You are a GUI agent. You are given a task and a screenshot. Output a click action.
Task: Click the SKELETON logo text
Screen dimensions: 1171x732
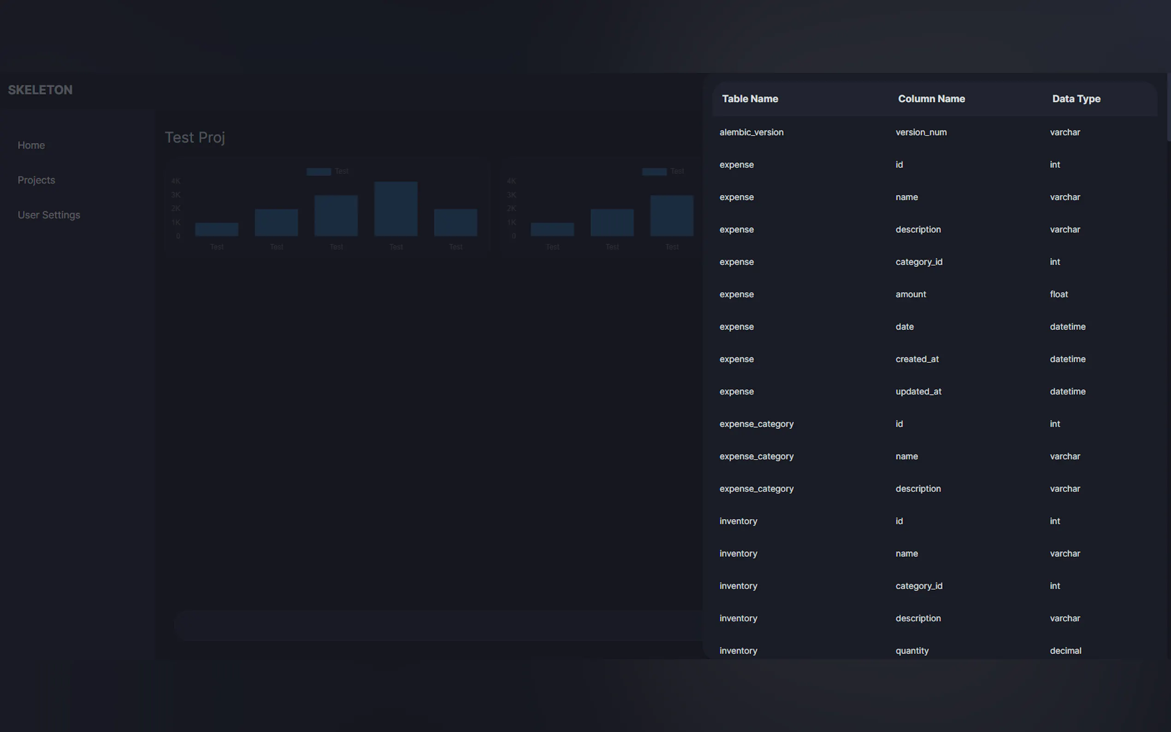click(40, 90)
